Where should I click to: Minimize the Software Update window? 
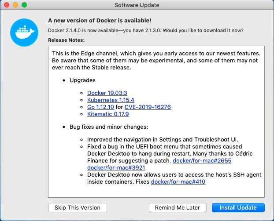click(x=15, y=5)
